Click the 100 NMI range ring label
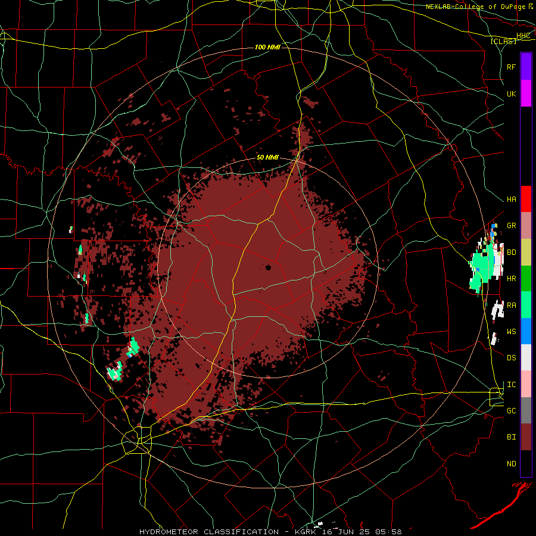Image resolution: width=536 pixels, height=536 pixels. point(267,47)
